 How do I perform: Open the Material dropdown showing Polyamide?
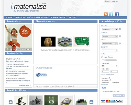click(110, 29)
